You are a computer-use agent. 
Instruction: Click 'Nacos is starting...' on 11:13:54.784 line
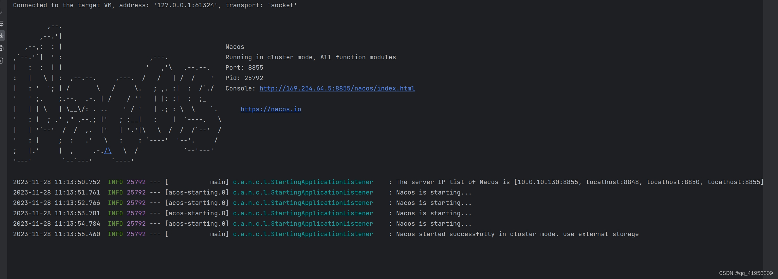[x=434, y=224]
